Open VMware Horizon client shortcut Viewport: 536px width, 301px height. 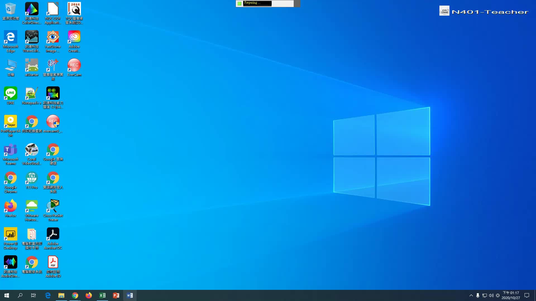click(x=32, y=210)
